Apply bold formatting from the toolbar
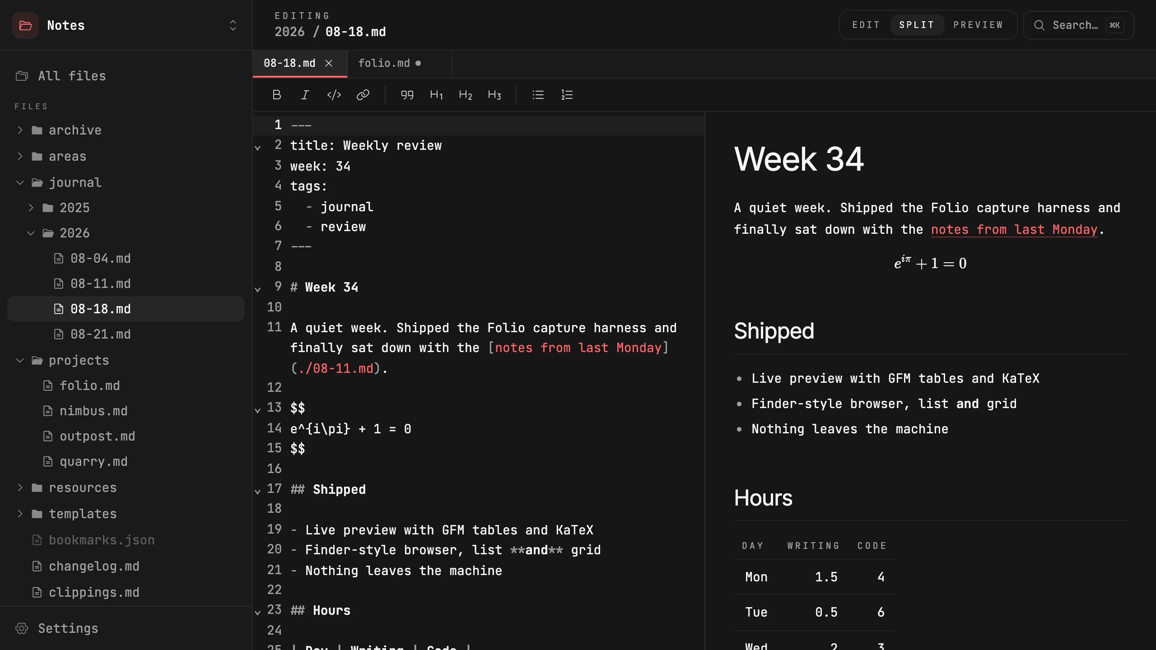The image size is (1156, 650). (x=277, y=95)
